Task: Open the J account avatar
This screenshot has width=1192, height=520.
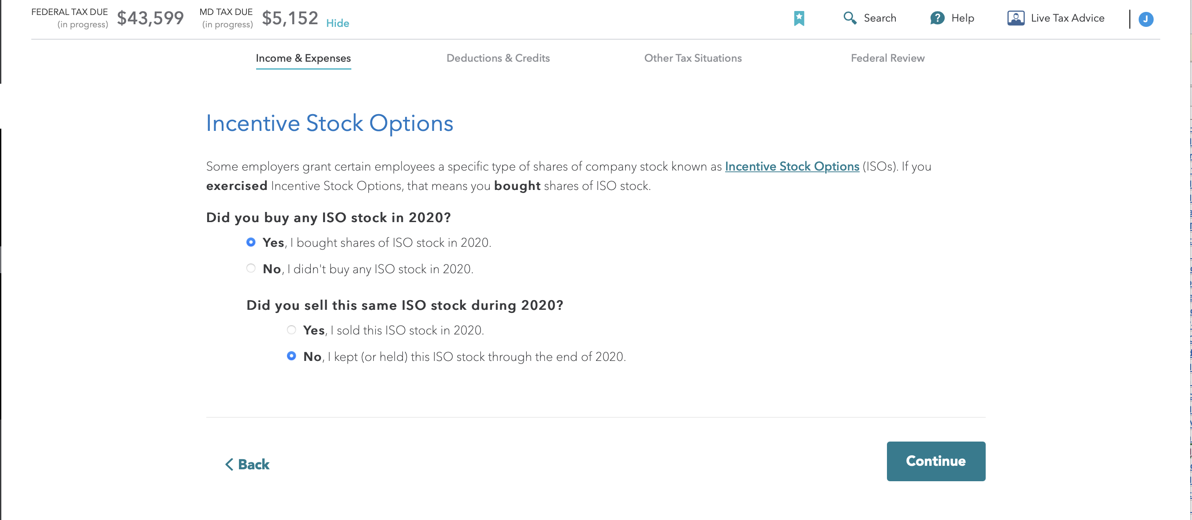Action: (1146, 19)
